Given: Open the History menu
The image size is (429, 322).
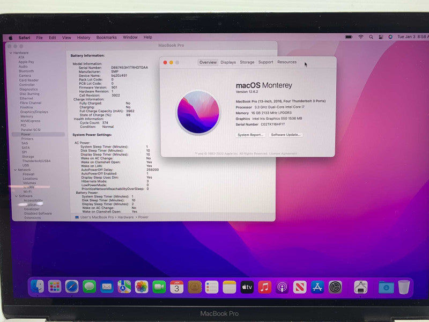Looking at the screenshot, I should [84, 38].
